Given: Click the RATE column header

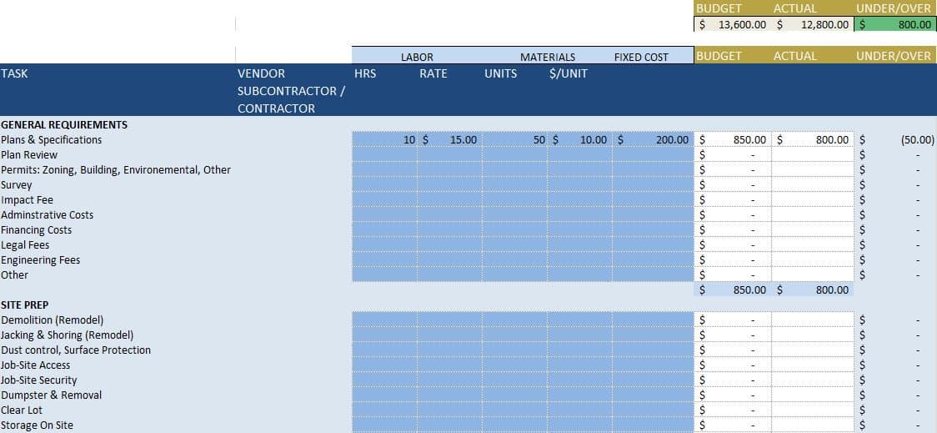Looking at the screenshot, I should coord(433,73).
